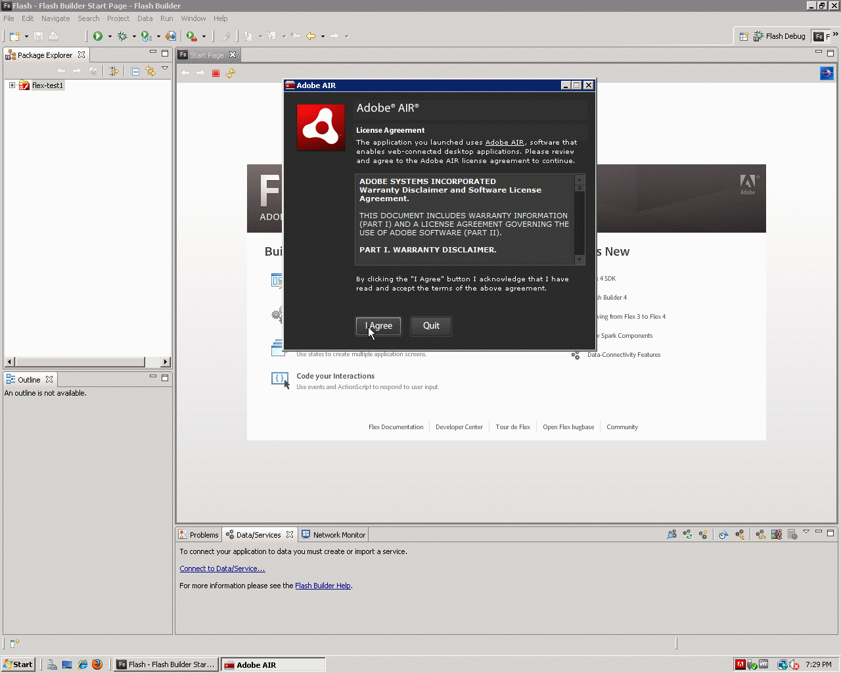This screenshot has width=841, height=673.
Task: Switch to the Flash Debug perspective
Action: 780,36
